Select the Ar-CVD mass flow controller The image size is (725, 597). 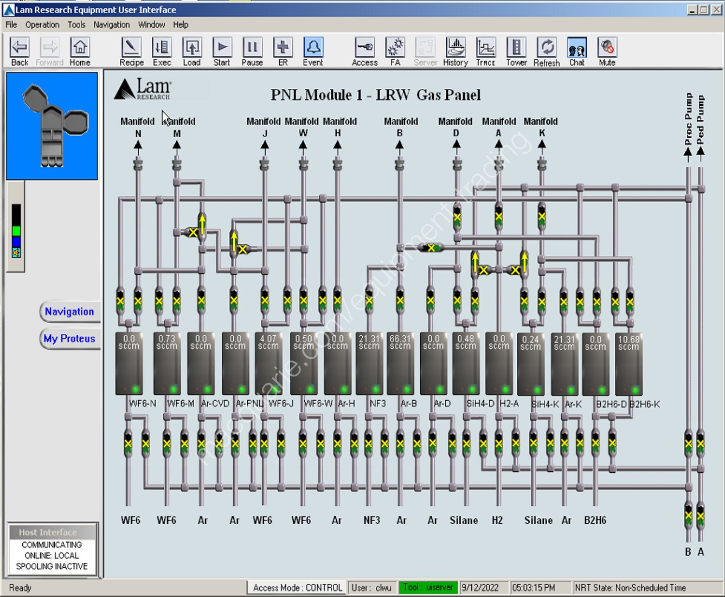tap(201, 364)
